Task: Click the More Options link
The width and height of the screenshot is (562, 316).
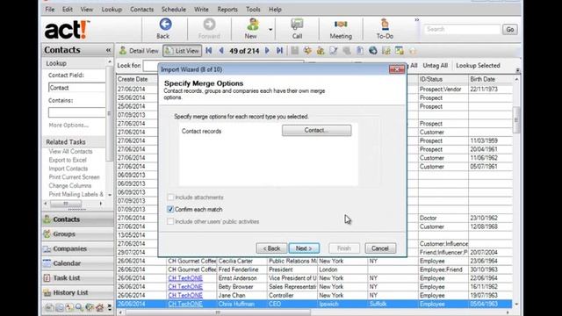Action: coord(68,125)
